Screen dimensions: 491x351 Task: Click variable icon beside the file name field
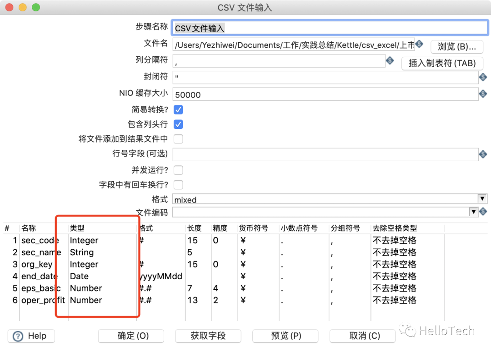419,44
